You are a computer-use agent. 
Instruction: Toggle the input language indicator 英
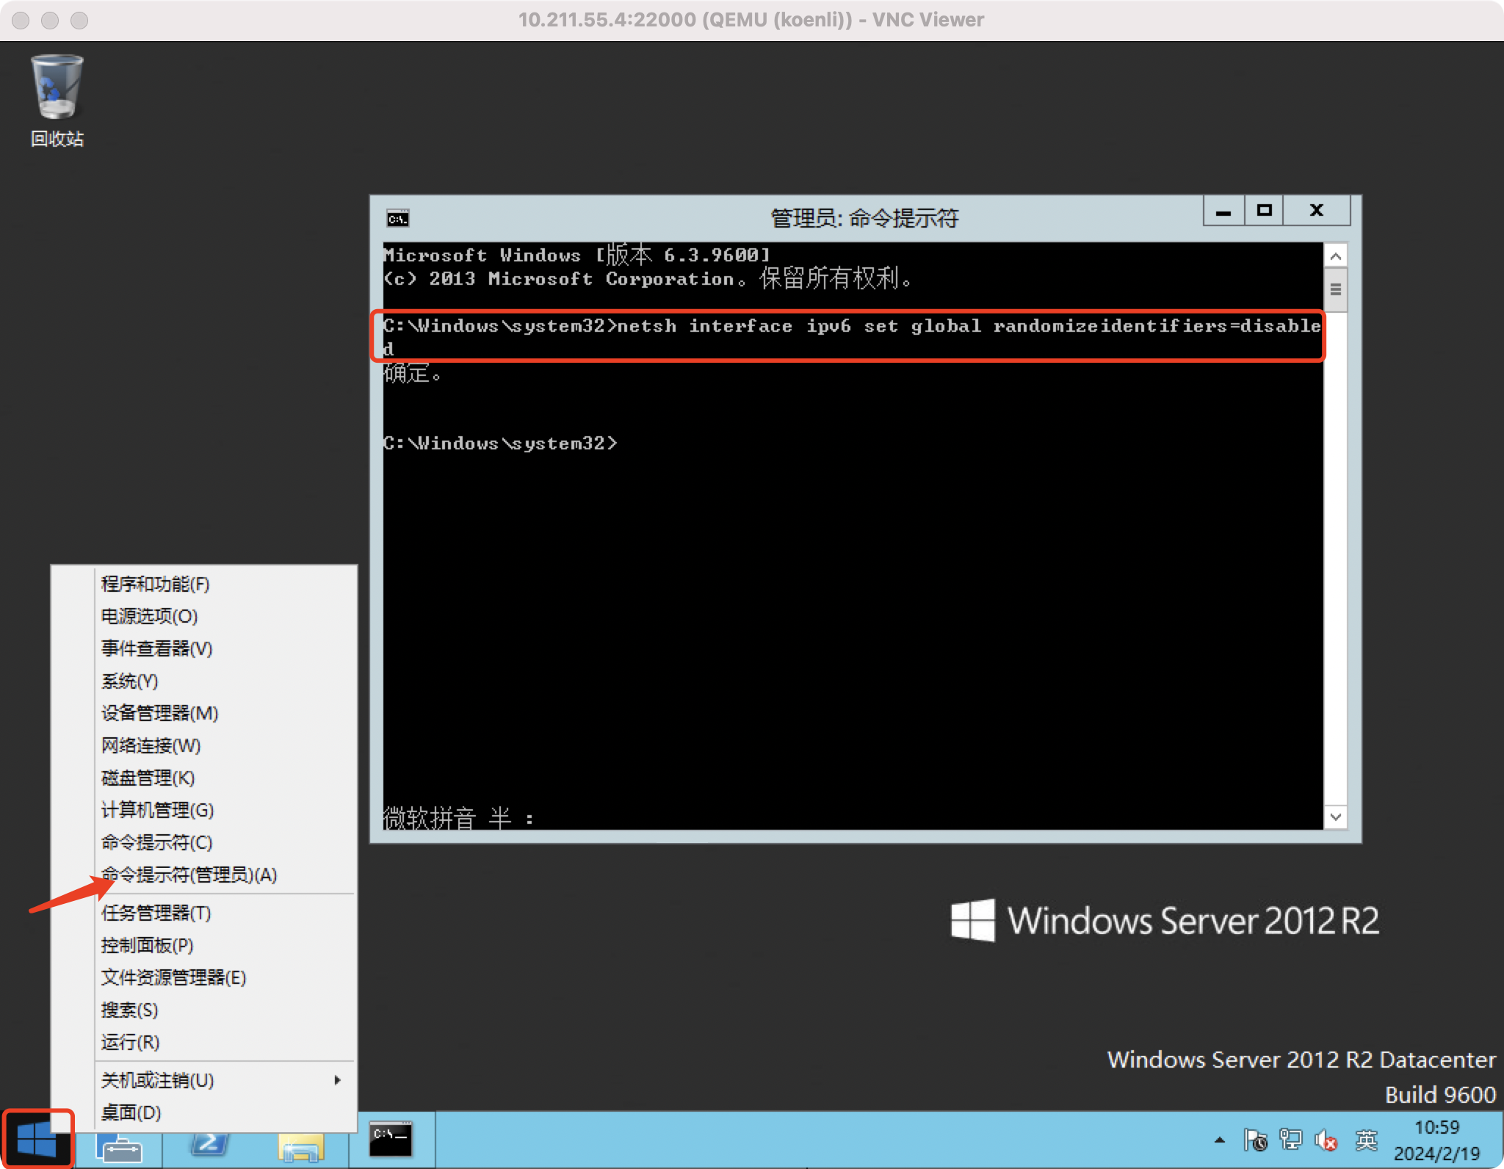[x=1366, y=1140]
